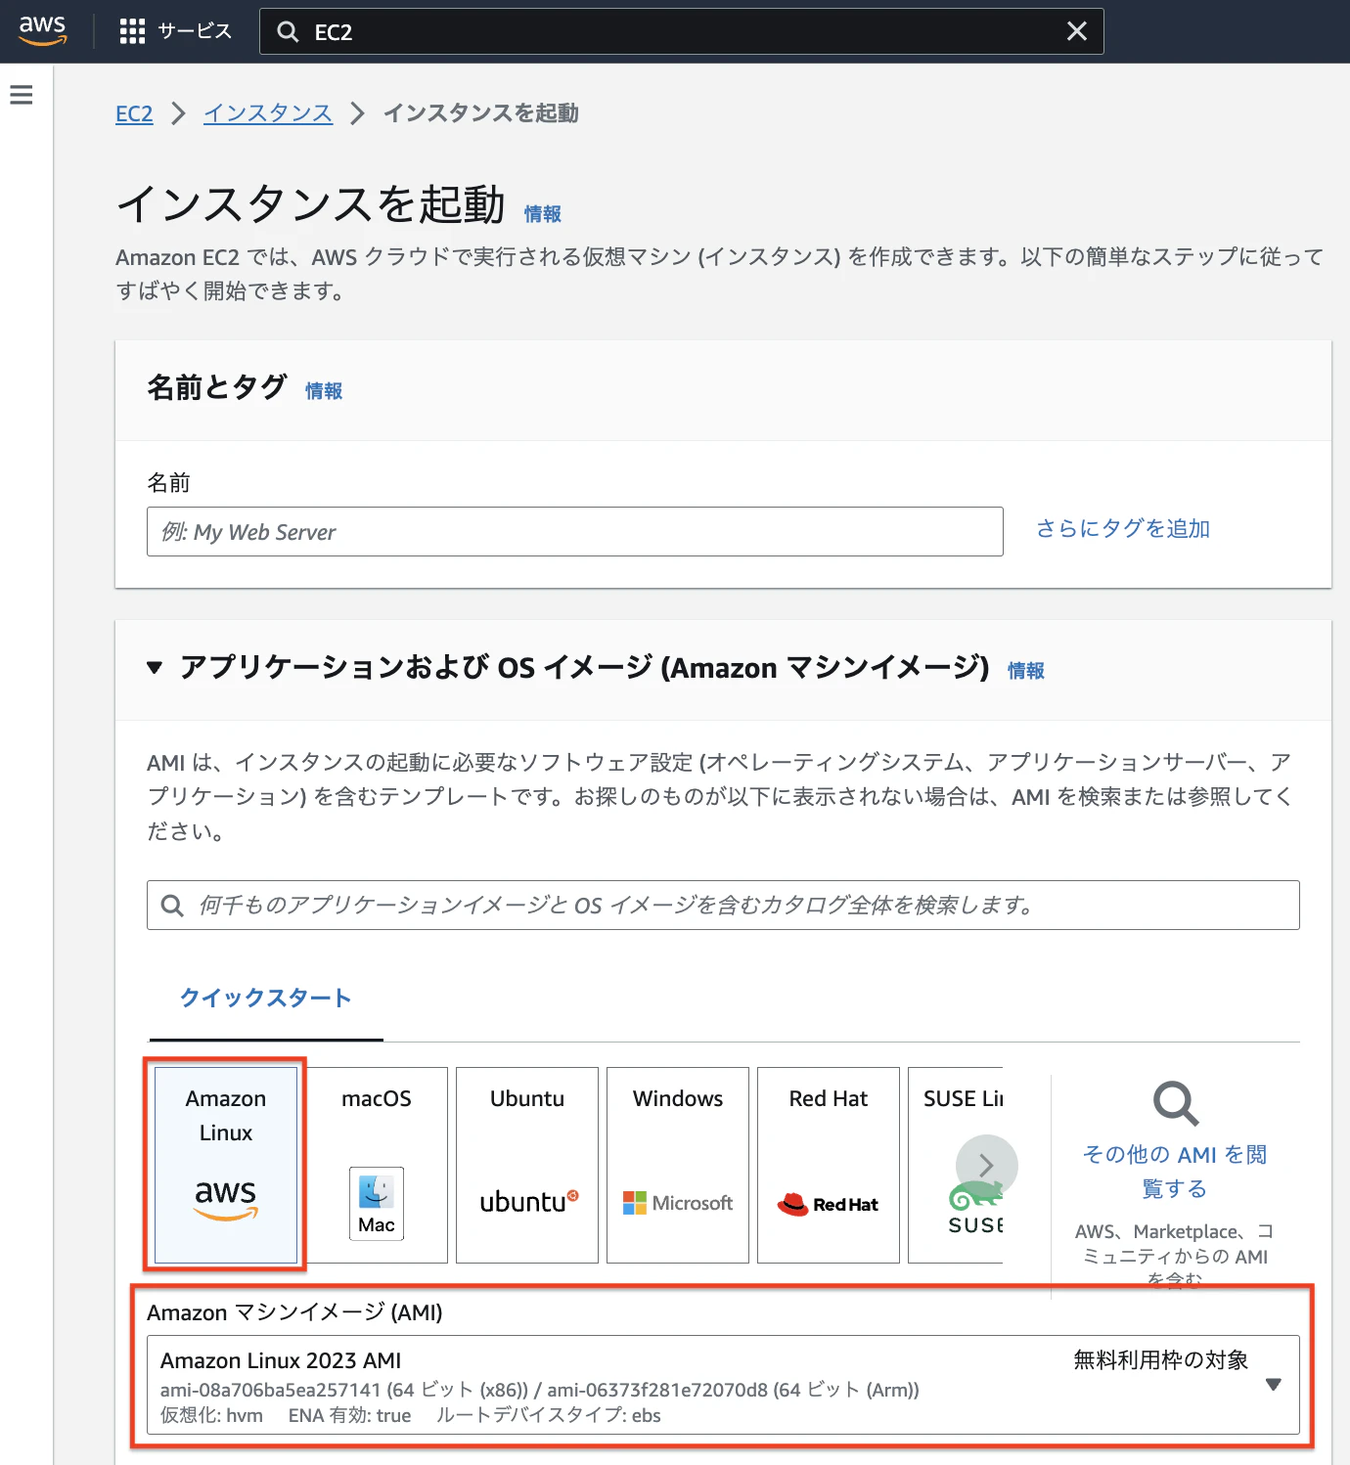The width and height of the screenshot is (1350, 1465).
Task: Click the Red Hat logo
Action: click(829, 1204)
